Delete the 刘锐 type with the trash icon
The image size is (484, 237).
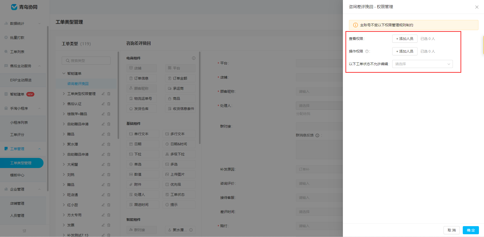pyautogui.click(x=109, y=175)
